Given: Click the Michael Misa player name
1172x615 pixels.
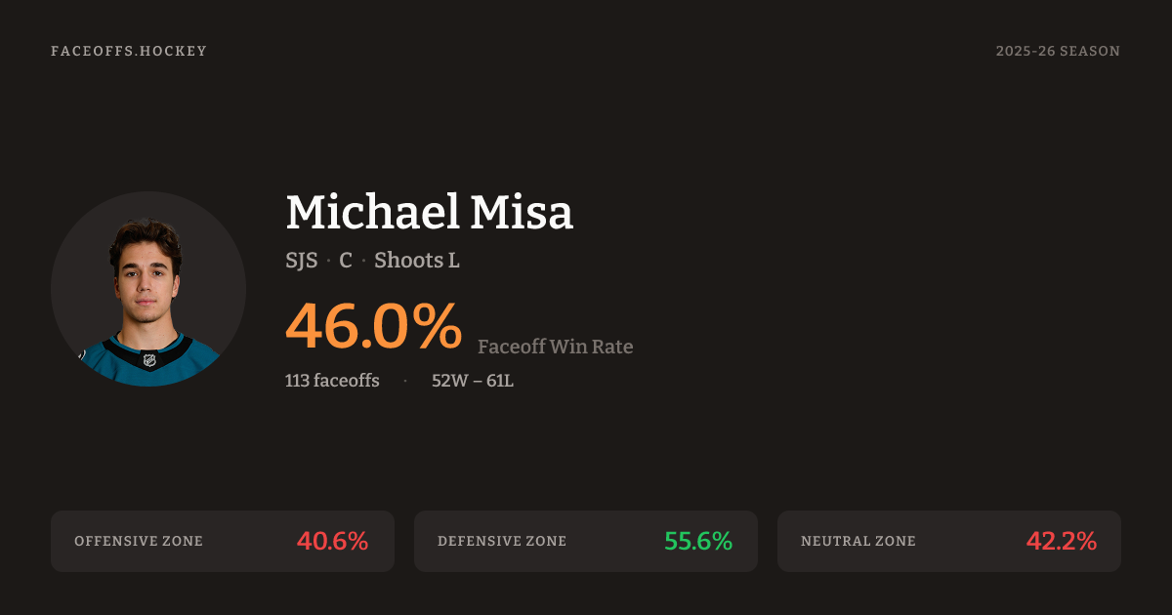Looking at the screenshot, I should tap(429, 212).
